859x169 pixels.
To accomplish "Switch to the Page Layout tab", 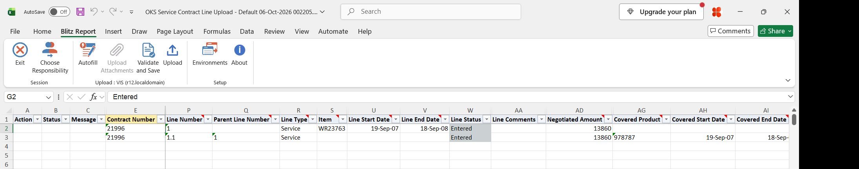I will pos(175,31).
